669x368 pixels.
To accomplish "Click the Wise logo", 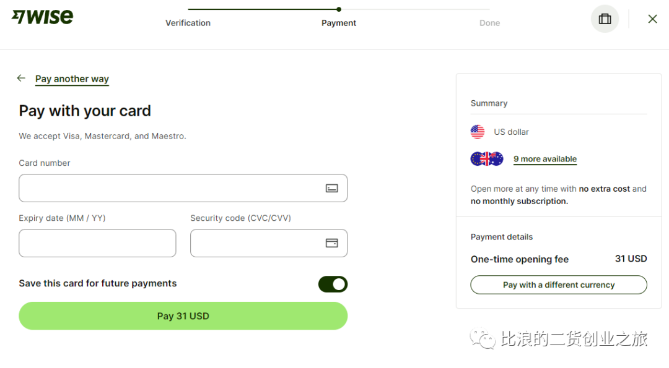I will point(42,17).
